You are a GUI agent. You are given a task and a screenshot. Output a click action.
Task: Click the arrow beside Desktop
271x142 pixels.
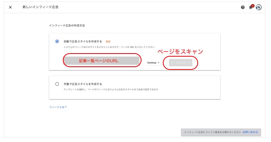159,62
